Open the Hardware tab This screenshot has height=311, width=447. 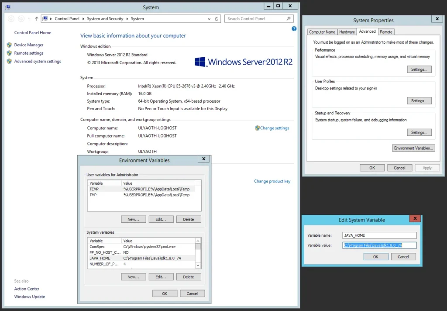coord(347,32)
